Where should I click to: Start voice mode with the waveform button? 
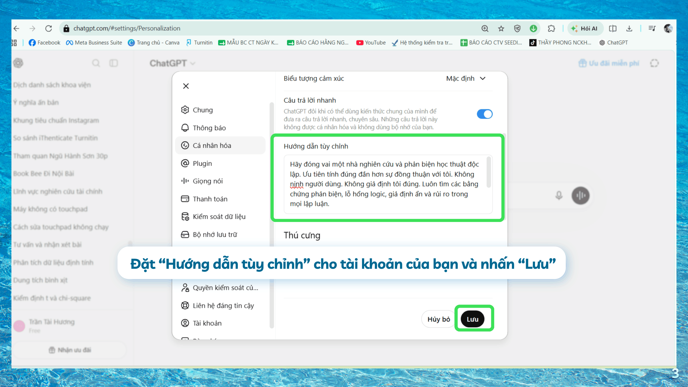point(580,195)
